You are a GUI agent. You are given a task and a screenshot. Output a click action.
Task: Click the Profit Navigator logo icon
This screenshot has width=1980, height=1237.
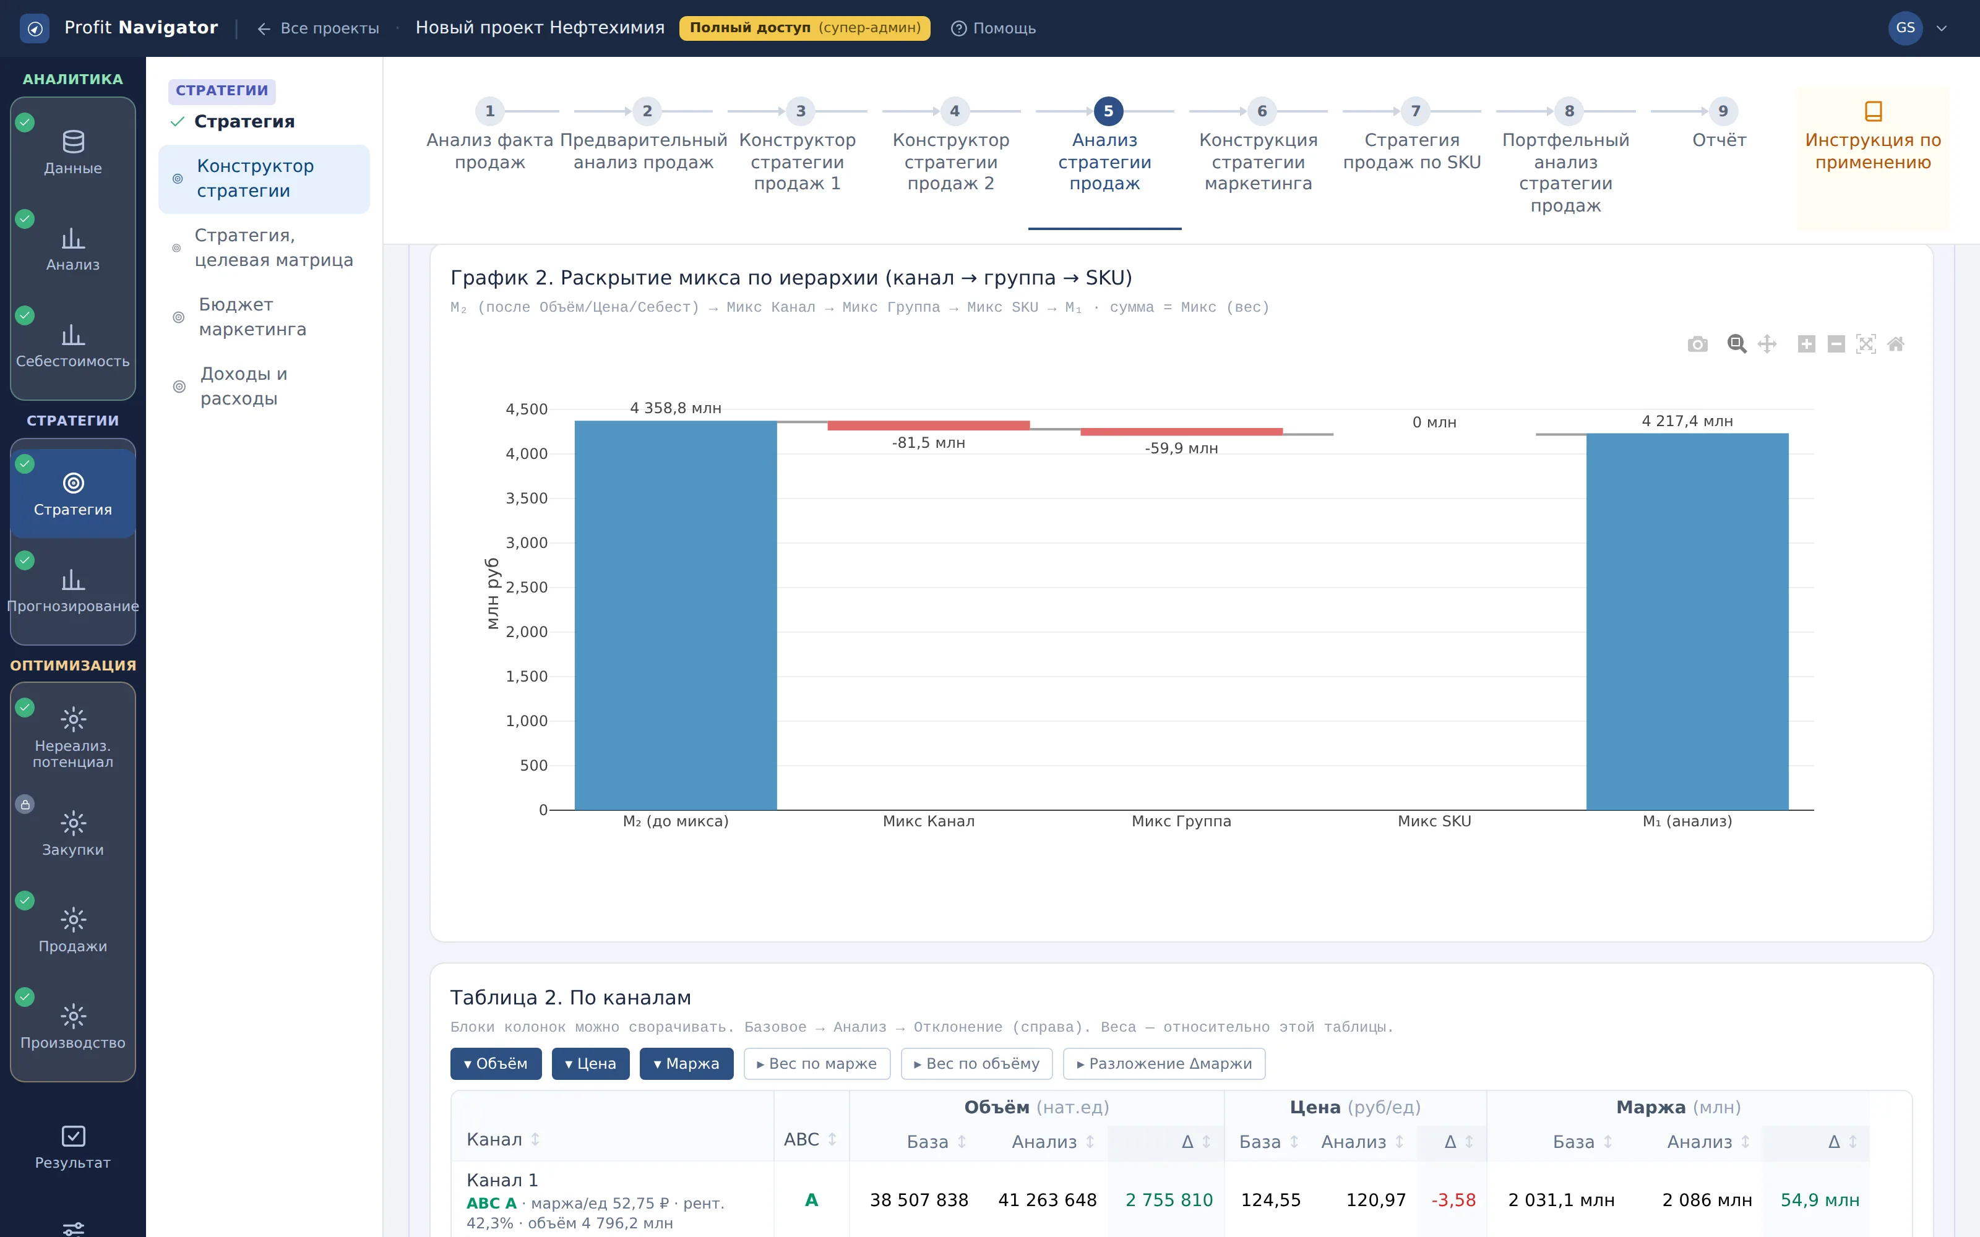point(35,28)
